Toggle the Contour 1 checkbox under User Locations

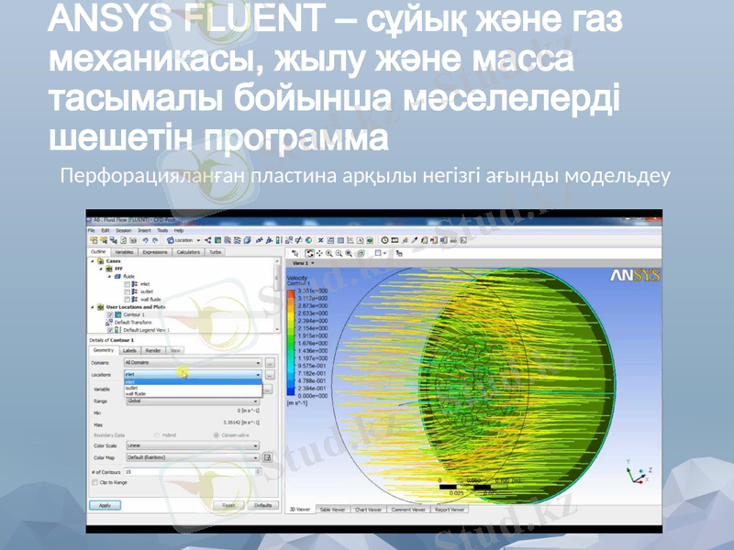coord(109,313)
